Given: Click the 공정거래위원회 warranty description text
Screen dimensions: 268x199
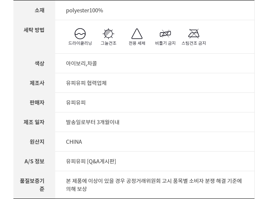Looking at the screenshot, I should (154, 181).
